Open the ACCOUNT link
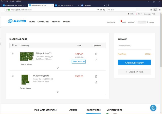Image resolution: width=162 pixels, height=114 pixels. [132, 22]
